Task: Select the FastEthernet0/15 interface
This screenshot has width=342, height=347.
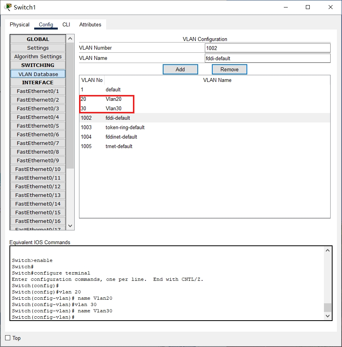Action: (38, 212)
